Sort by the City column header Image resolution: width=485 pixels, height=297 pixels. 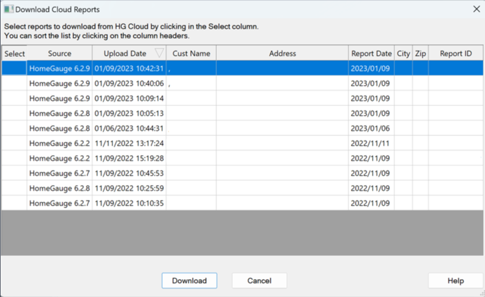403,54
